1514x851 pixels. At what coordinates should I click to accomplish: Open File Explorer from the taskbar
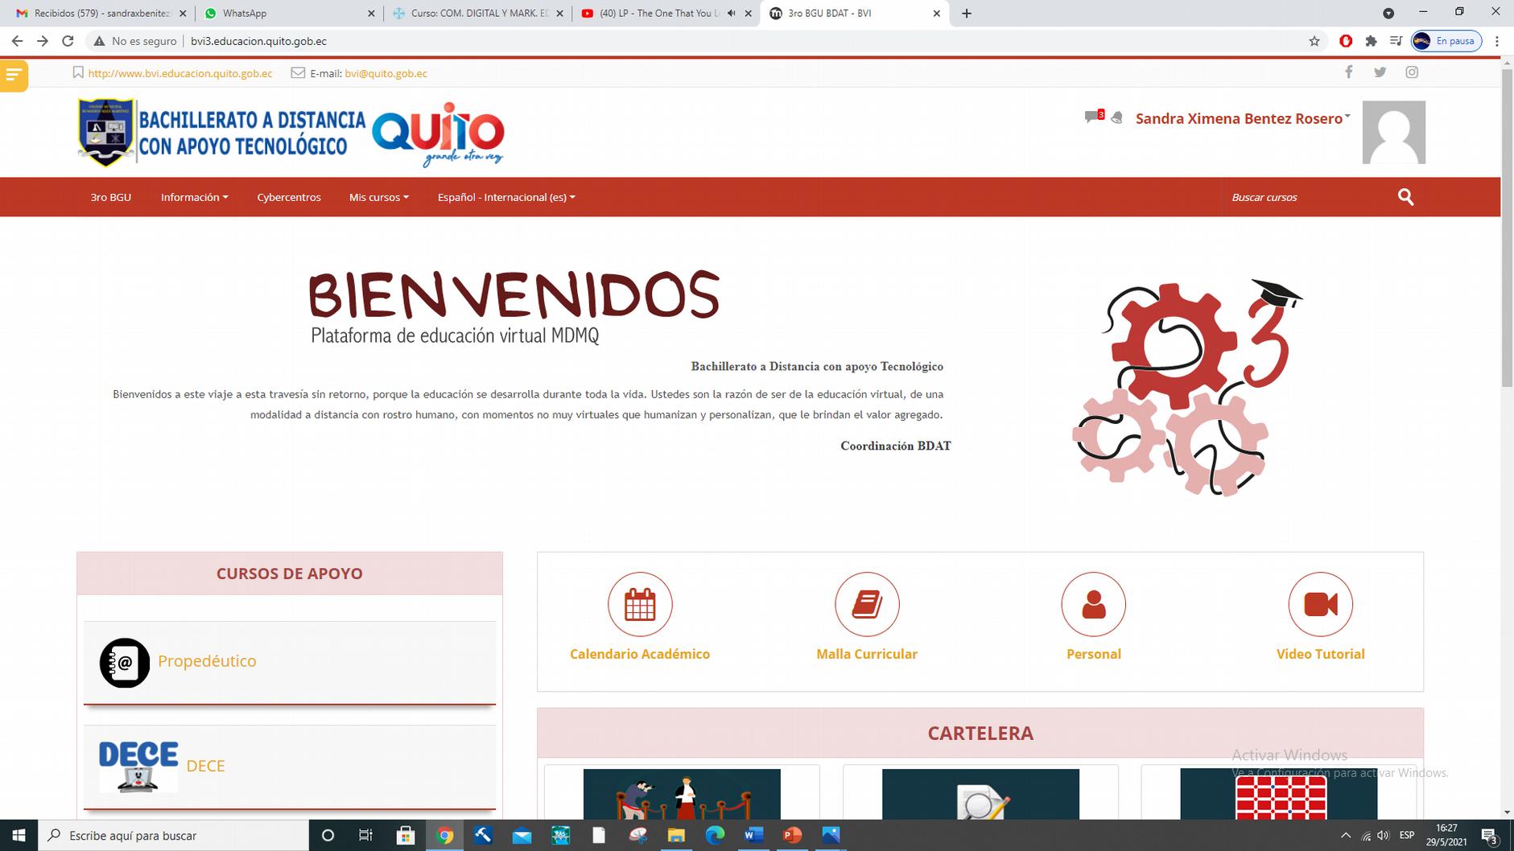[x=676, y=836]
